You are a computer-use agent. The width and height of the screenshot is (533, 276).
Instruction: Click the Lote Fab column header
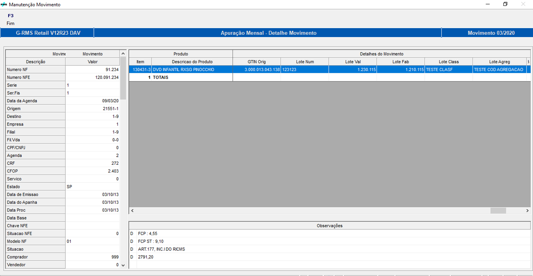click(401, 62)
